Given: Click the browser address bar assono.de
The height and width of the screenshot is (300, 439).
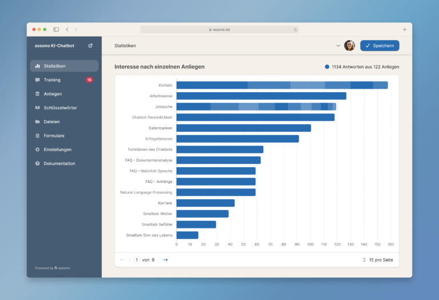Looking at the screenshot, I should tap(219, 29).
